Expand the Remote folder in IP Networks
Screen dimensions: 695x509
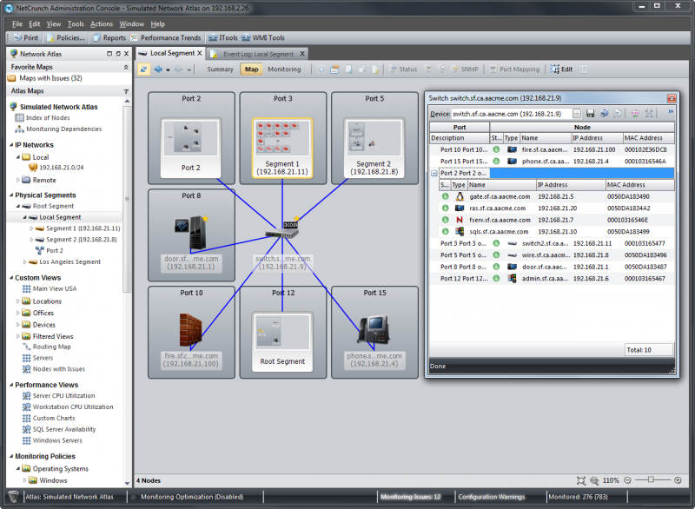coord(18,180)
